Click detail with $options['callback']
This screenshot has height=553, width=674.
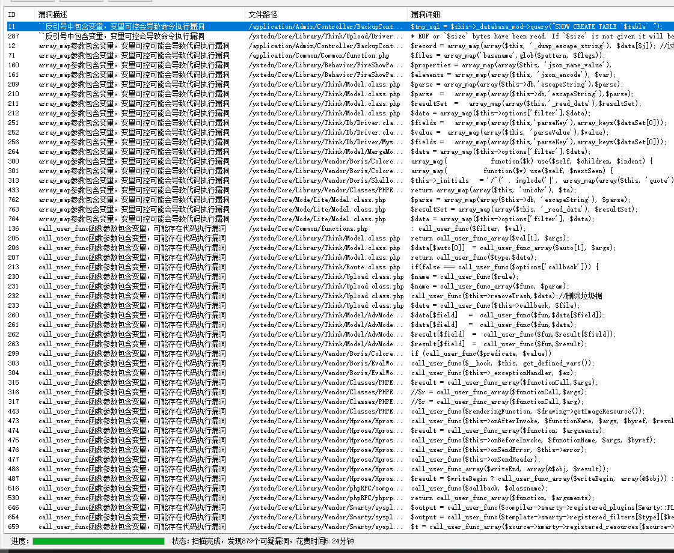coord(504,267)
